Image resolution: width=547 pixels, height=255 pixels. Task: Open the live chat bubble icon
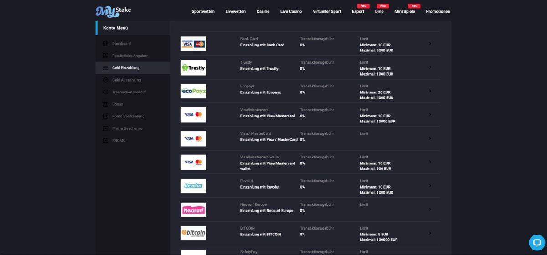coord(537,242)
